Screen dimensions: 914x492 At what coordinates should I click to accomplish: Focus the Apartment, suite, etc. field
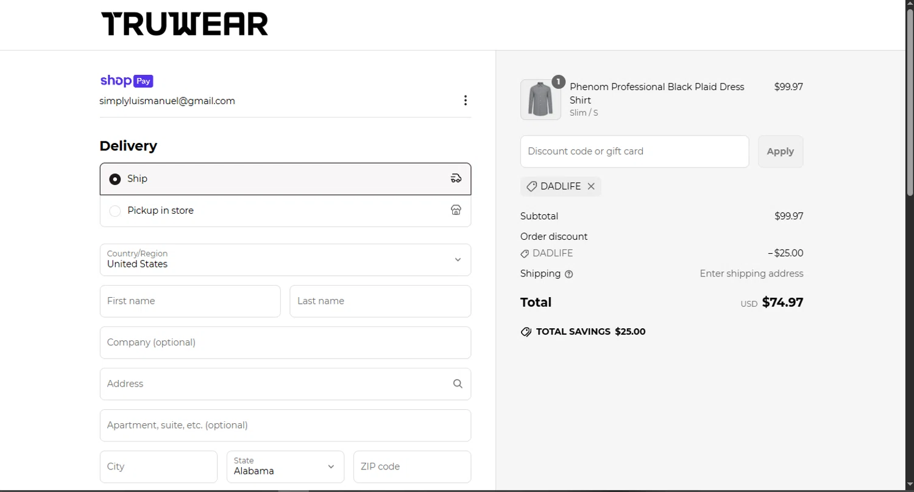[x=285, y=425]
